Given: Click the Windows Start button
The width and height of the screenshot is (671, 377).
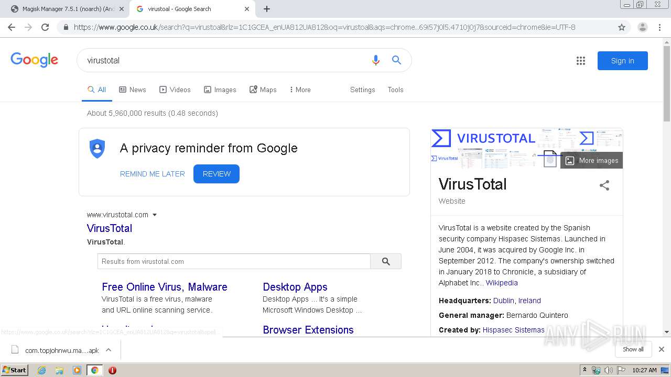Looking at the screenshot, I should (15, 370).
